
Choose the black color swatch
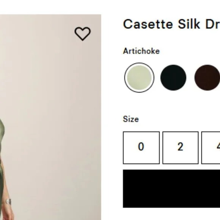[173, 78]
